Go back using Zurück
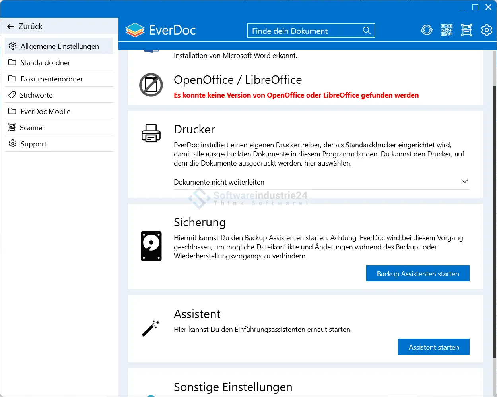 (25, 26)
